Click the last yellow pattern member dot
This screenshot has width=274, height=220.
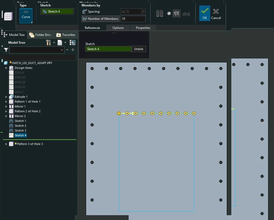point(194,113)
